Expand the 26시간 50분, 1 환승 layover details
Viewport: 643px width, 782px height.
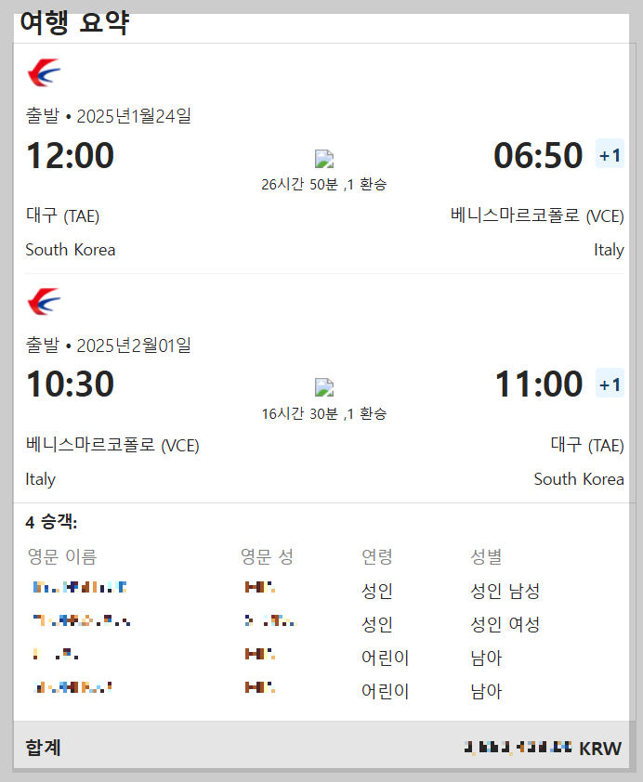[x=323, y=183]
